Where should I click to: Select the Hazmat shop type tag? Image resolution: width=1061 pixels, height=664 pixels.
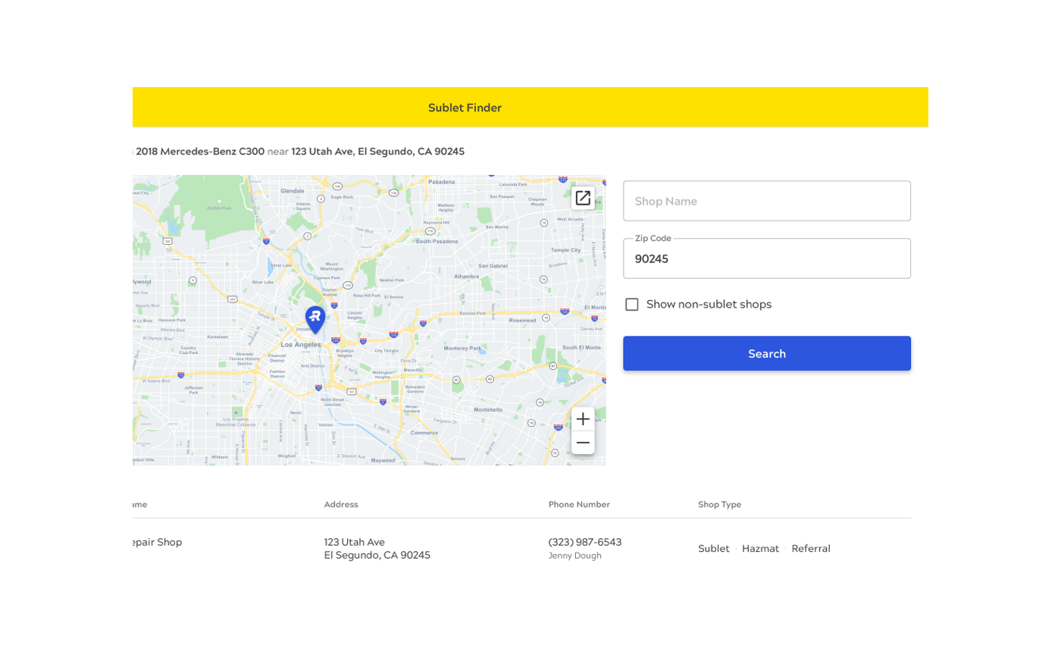pos(760,549)
